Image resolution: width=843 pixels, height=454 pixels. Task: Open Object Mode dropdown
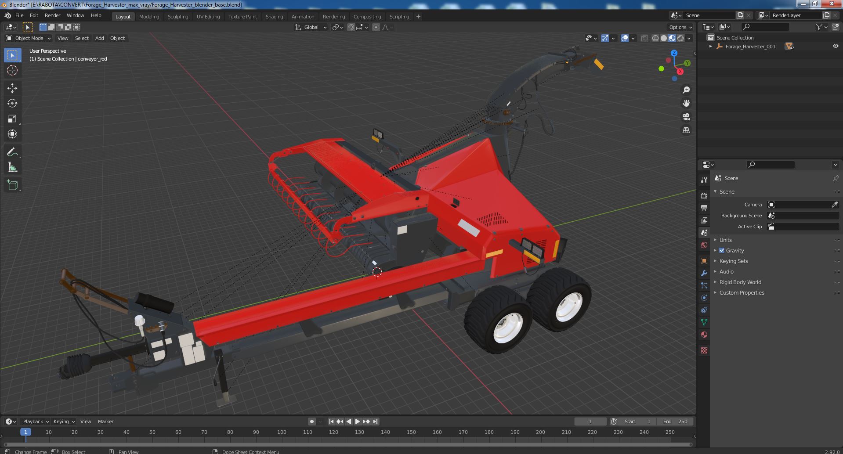pos(29,38)
